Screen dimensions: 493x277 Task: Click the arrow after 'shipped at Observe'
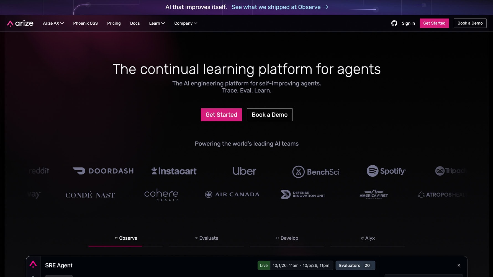coord(326,7)
